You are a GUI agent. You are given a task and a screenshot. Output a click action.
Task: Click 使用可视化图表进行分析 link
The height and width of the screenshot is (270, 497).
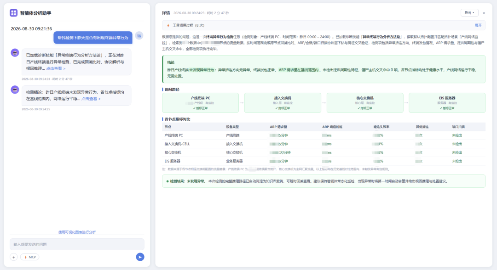(x=77, y=232)
